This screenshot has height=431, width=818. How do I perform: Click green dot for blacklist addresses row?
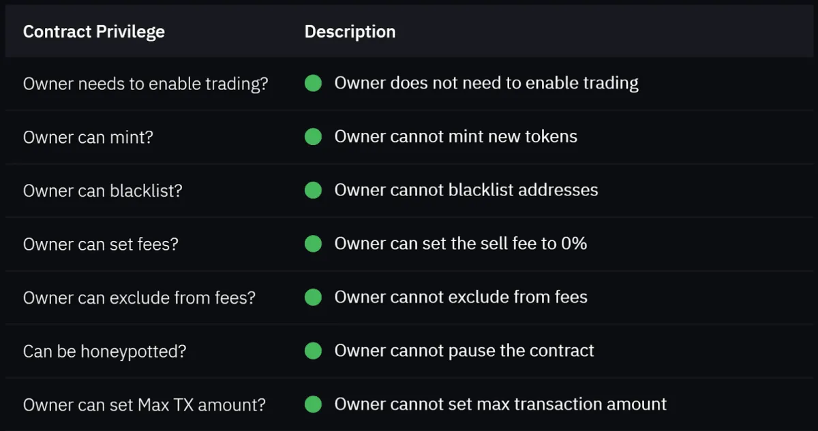(x=313, y=191)
